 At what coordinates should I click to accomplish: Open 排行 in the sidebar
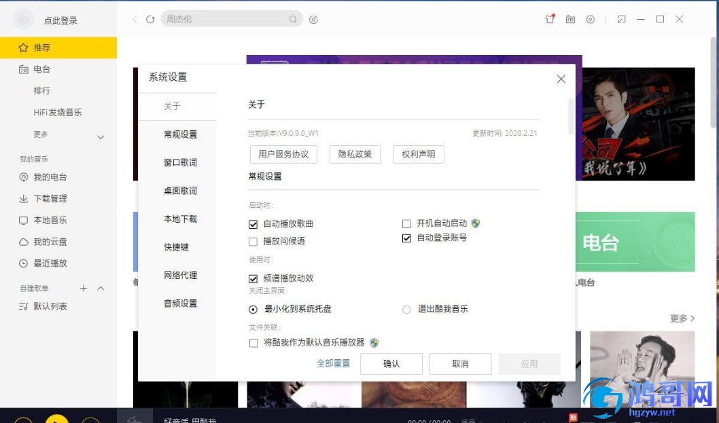click(41, 91)
